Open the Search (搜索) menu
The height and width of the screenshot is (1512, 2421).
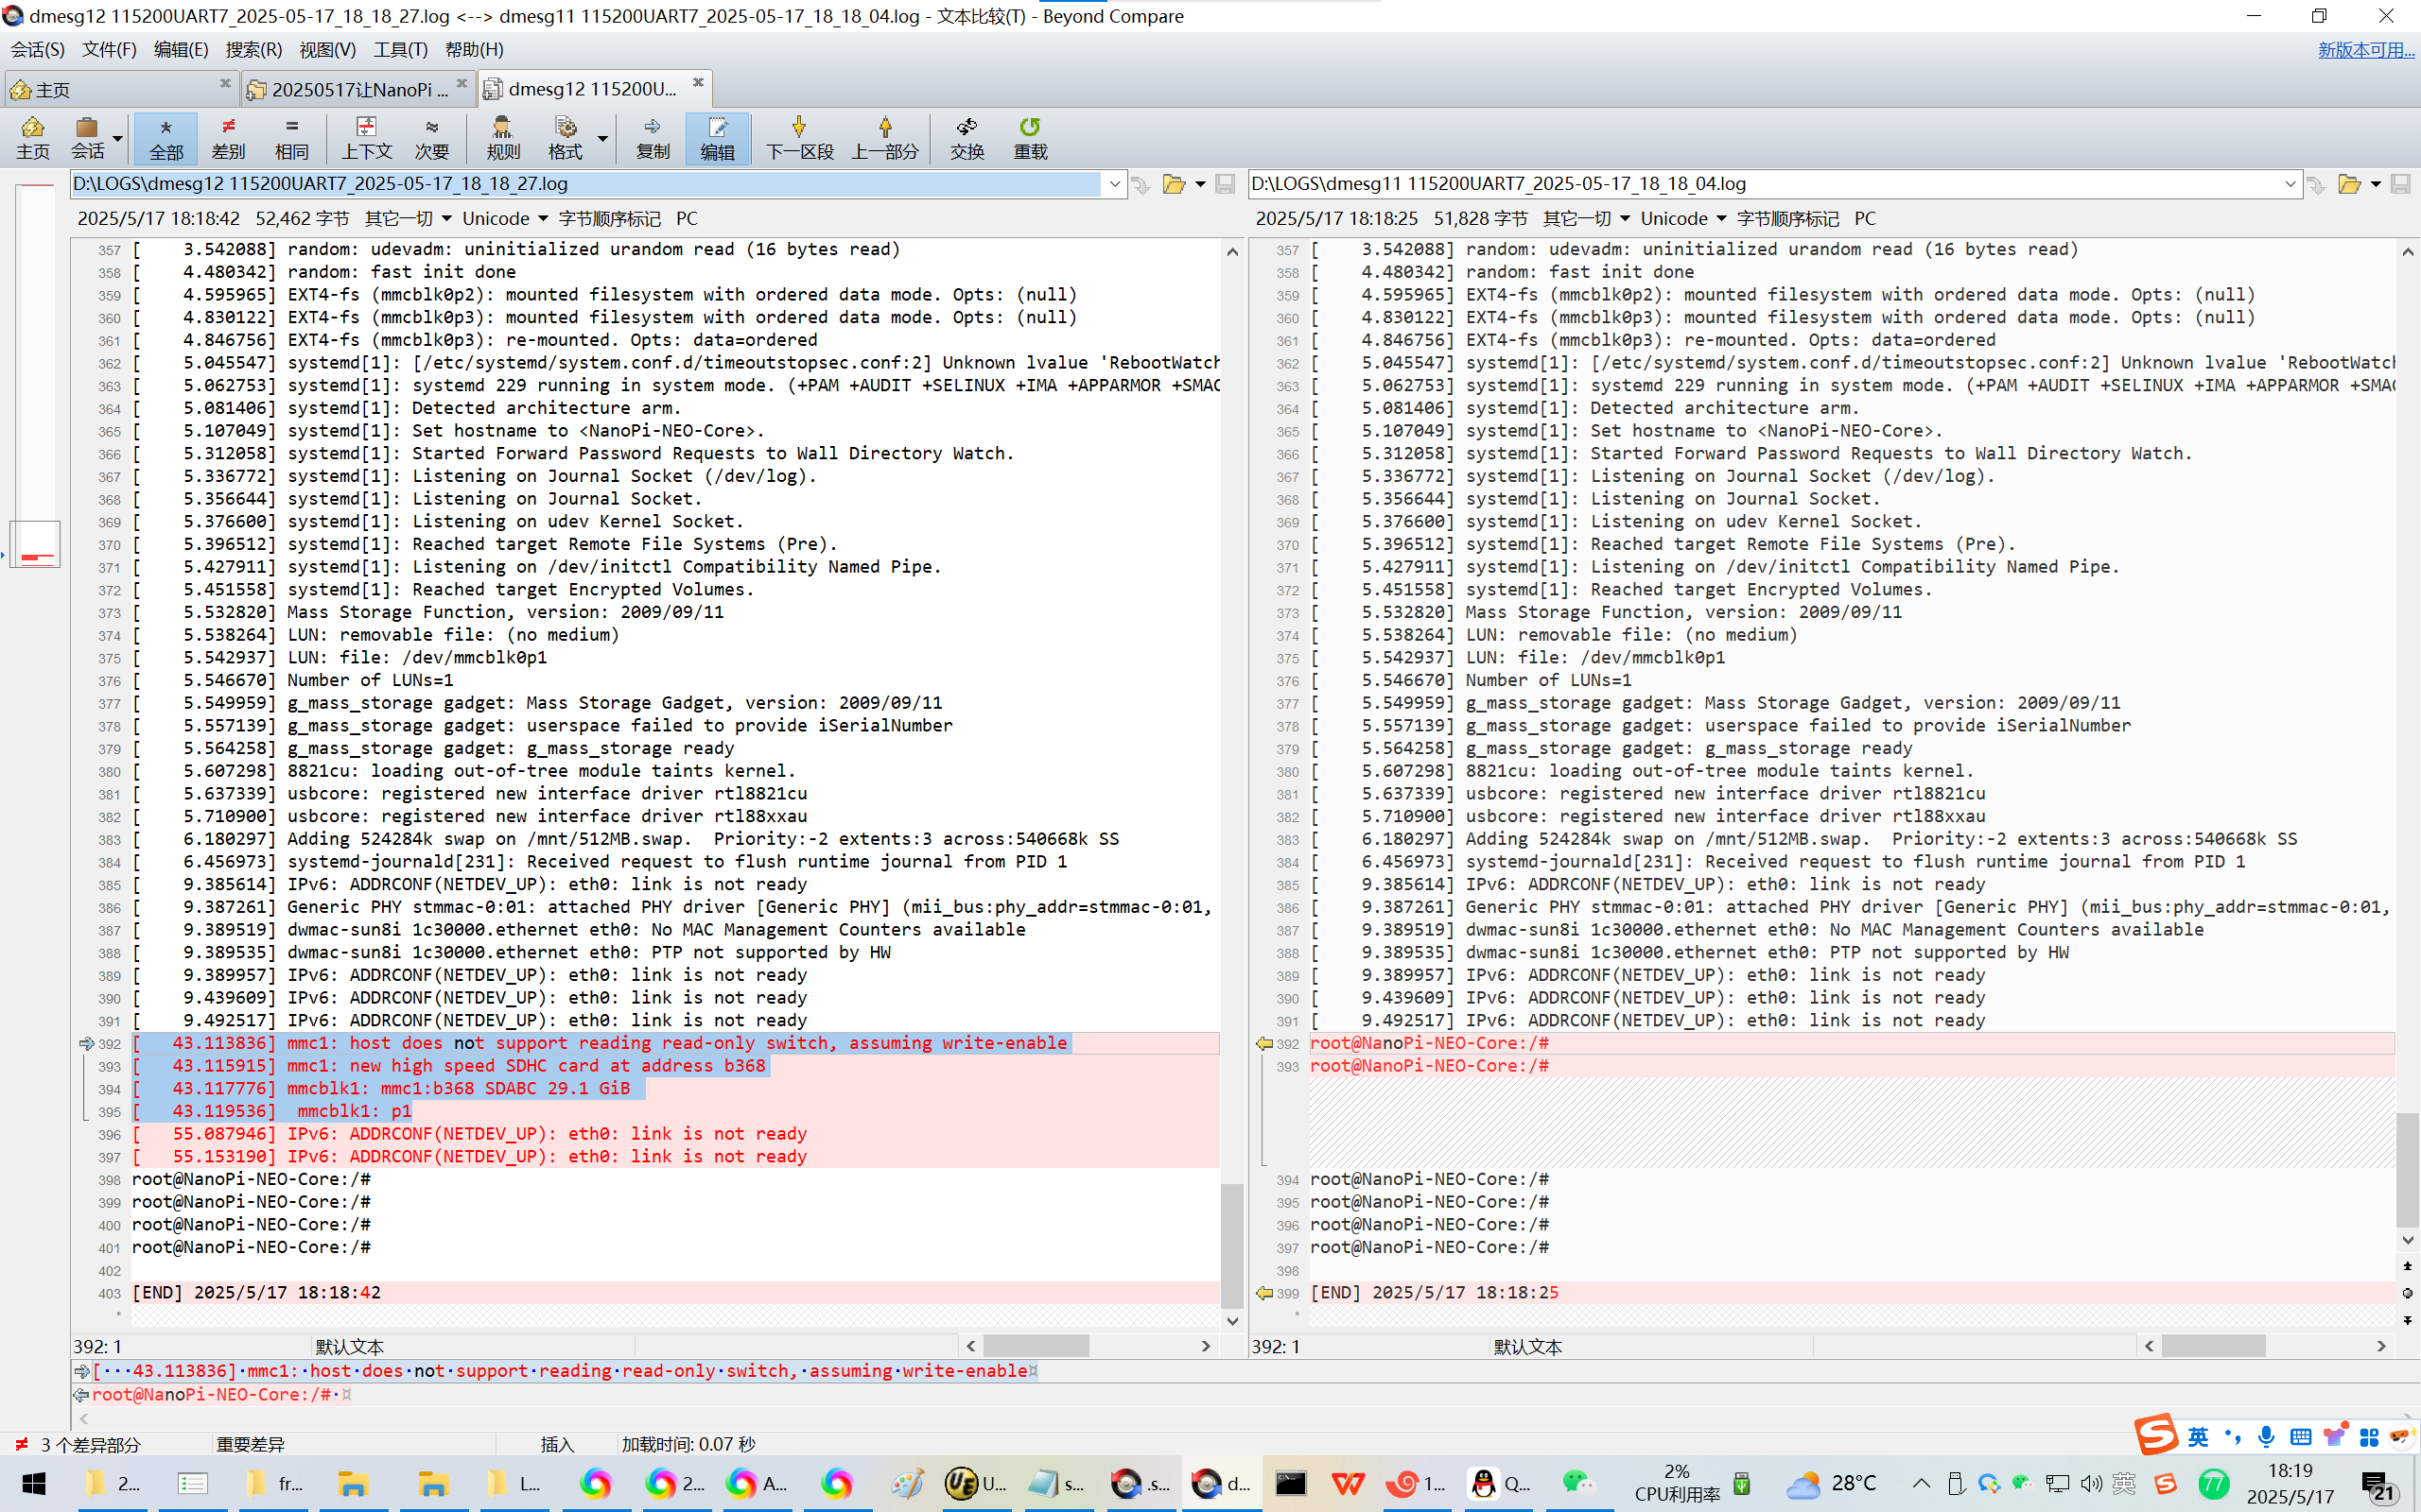(x=253, y=49)
